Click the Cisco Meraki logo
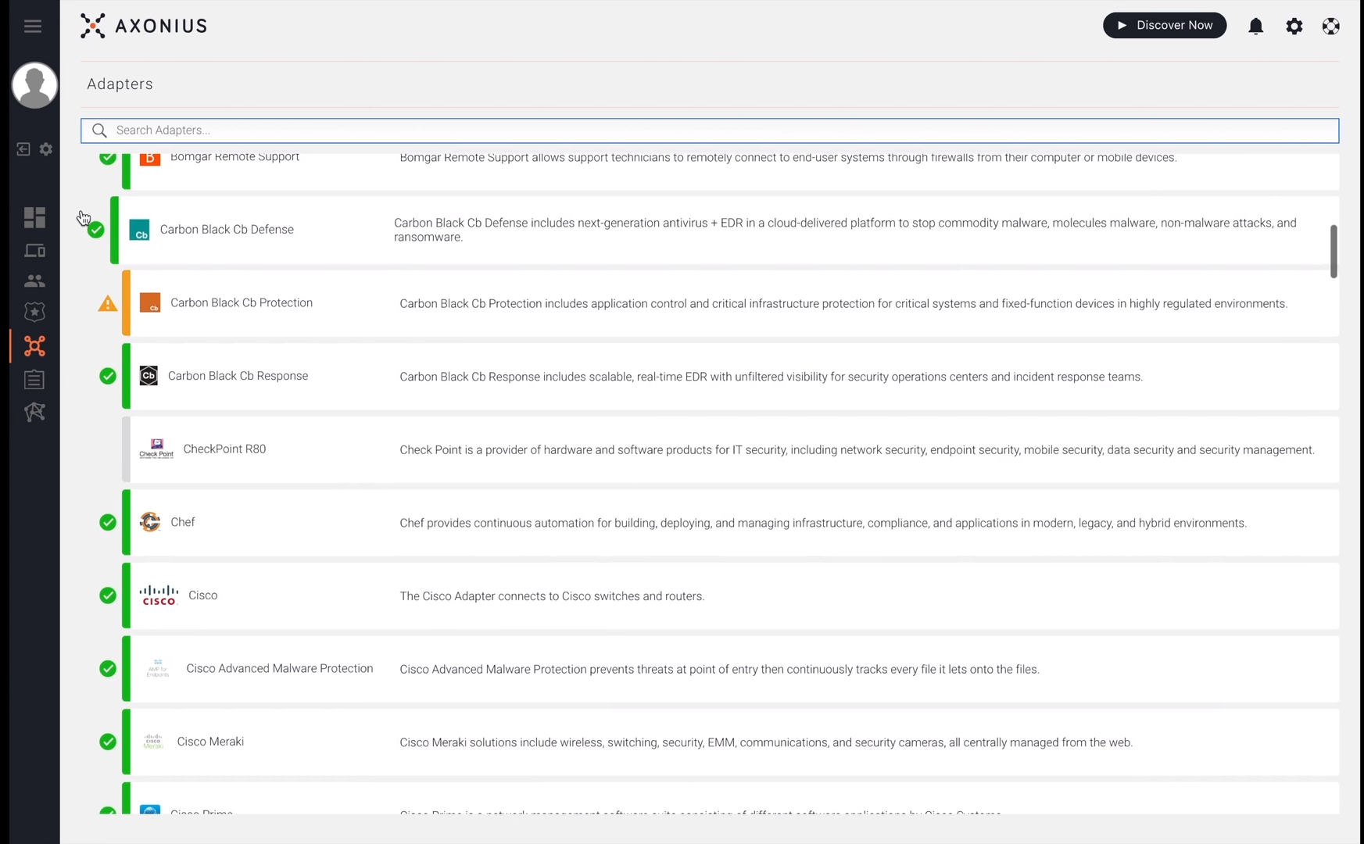Screen dimensions: 1364x844 (153, 742)
